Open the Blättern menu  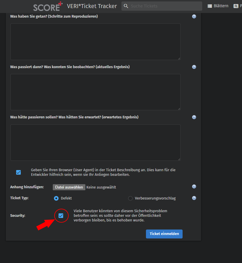[x=218, y=6]
